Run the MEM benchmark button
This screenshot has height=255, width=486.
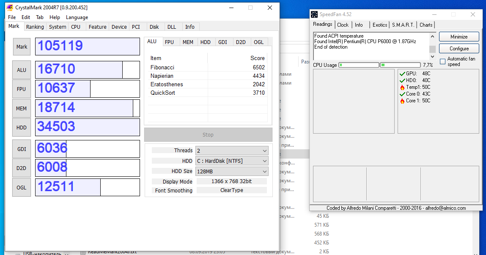tap(22, 108)
